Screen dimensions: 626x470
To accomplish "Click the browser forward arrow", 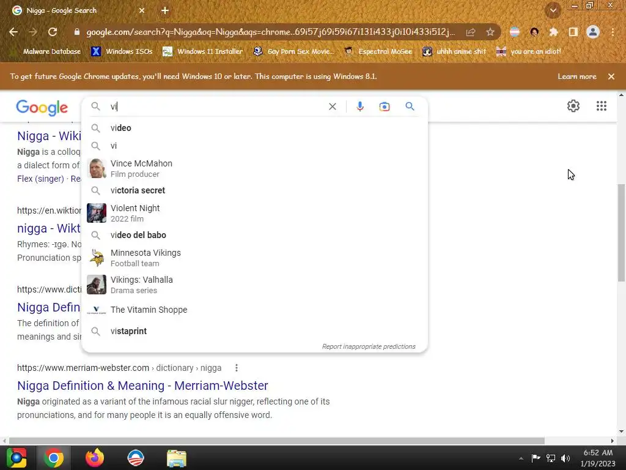I will pyautogui.click(x=33, y=32).
